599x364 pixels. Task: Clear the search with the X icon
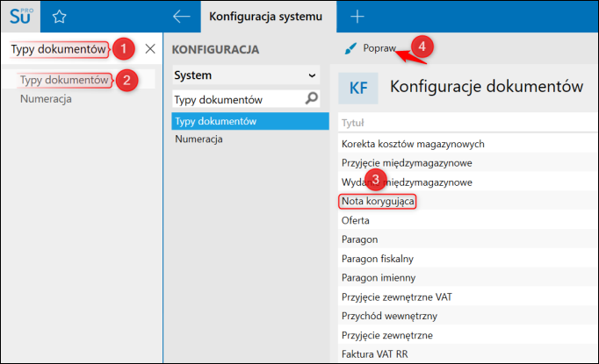(150, 48)
